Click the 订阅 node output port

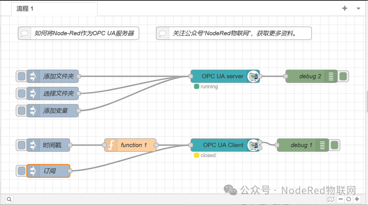(70, 171)
